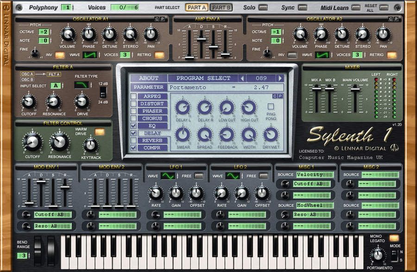Screen dimensions: 417x272
Task: Change the Oscillator A1 Wave selector
Action: click(89, 55)
